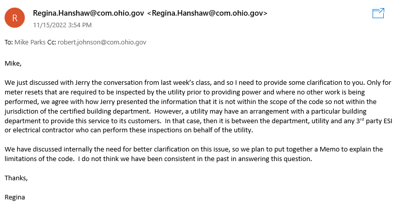The image size is (404, 206).
Task: Open Cc recipient robert.johnson@com.ohio.gov
Action: pos(102,42)
